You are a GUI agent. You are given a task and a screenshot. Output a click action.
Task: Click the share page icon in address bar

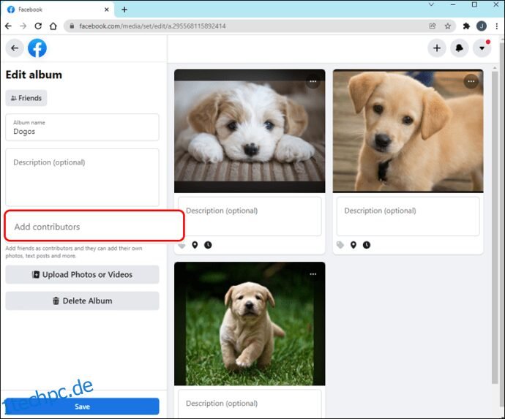coord(433,26)
